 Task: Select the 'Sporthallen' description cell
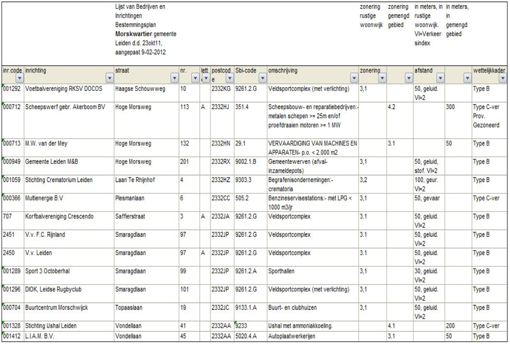coord(312,275)
